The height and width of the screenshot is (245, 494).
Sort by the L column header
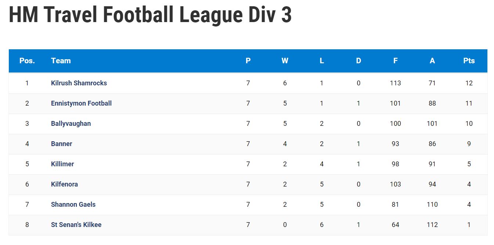(322, 61)
